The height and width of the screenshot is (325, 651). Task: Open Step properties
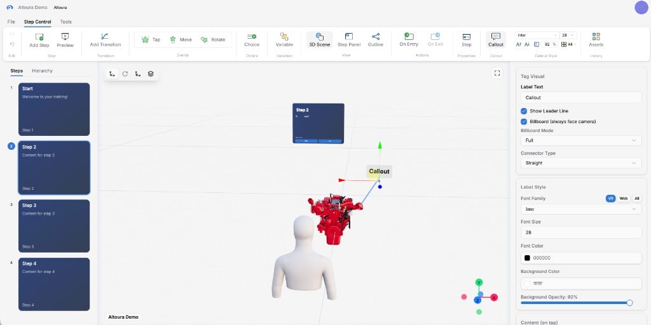[x=467, y=40]
